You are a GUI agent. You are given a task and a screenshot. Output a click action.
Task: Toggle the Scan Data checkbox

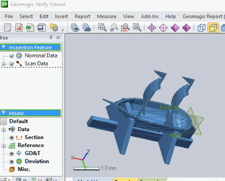[x=11, y=64]
